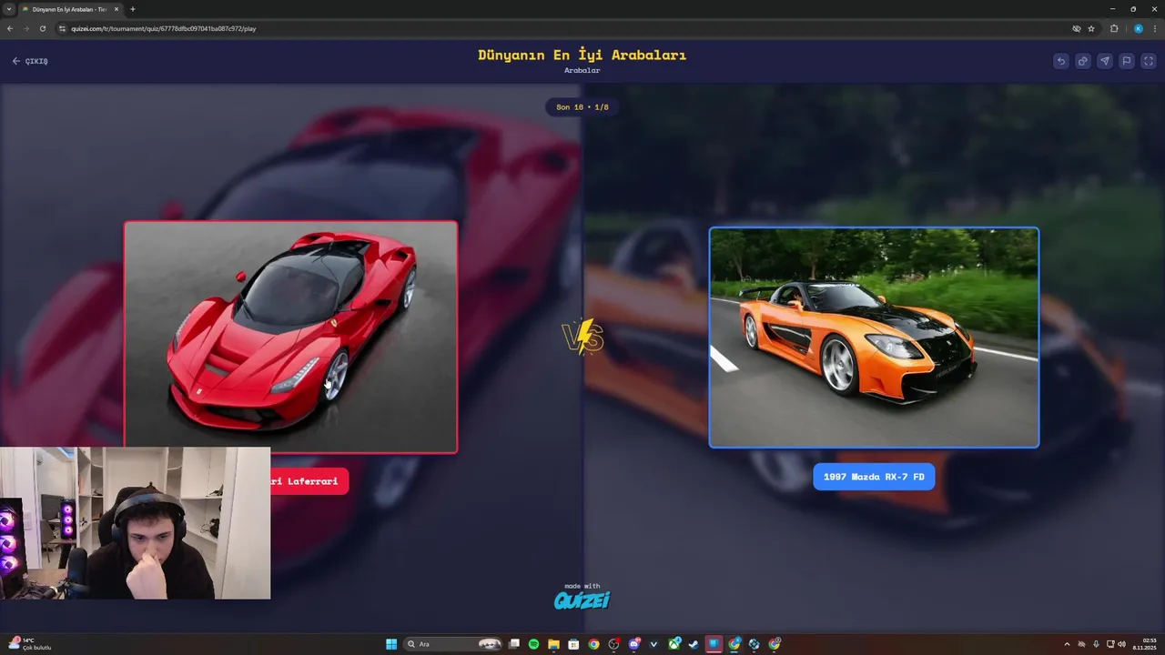Go back with browser back arrow
The width and height of the screenshot is (1165, 655).
(10, 28)
